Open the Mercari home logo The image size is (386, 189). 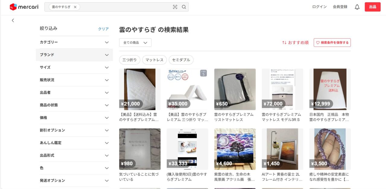click(x=24, y=7)
